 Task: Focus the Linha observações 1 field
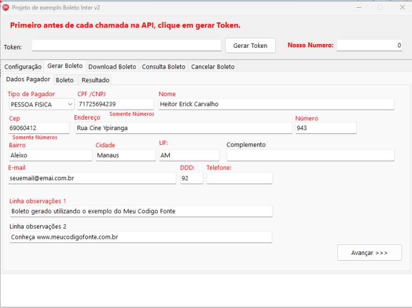pyautogui.click(x=141, y=211)
